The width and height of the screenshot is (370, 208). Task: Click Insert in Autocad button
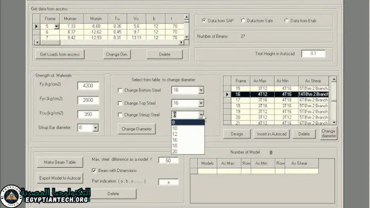(271, 134)
